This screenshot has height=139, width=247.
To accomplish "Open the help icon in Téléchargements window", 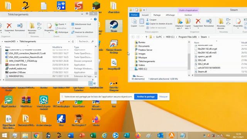I will coord(95,19).
